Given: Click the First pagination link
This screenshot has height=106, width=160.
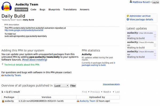Looking at the screenshot, I should pos(85,92).
